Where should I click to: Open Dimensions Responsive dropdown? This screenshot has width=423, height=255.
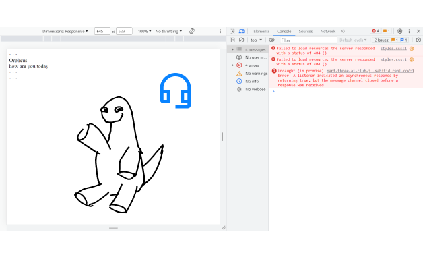[65, 31]
